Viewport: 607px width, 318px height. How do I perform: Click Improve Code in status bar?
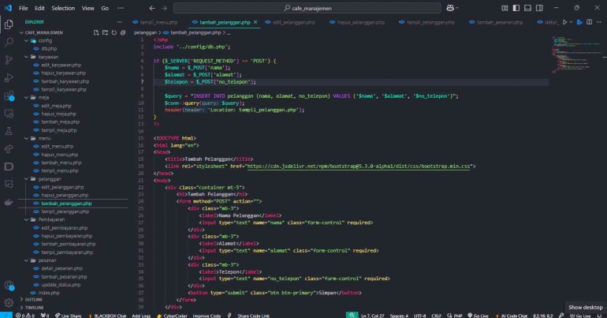207,316
